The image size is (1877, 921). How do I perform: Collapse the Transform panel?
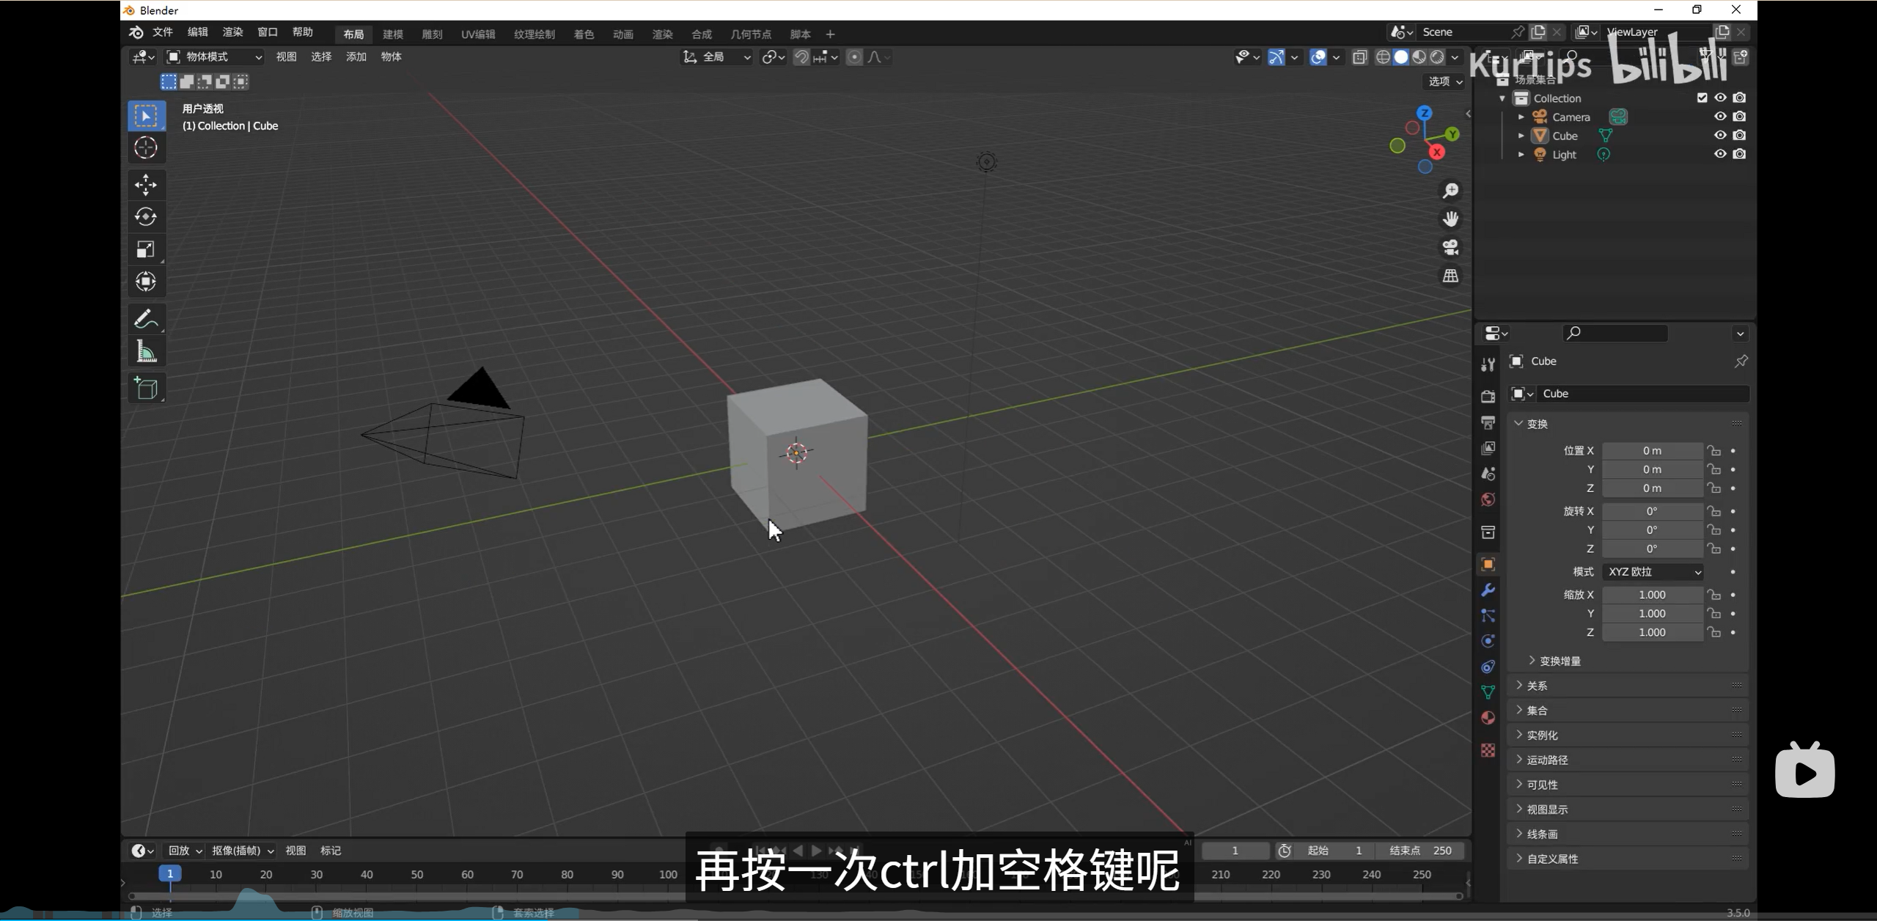pos(1538,424)
